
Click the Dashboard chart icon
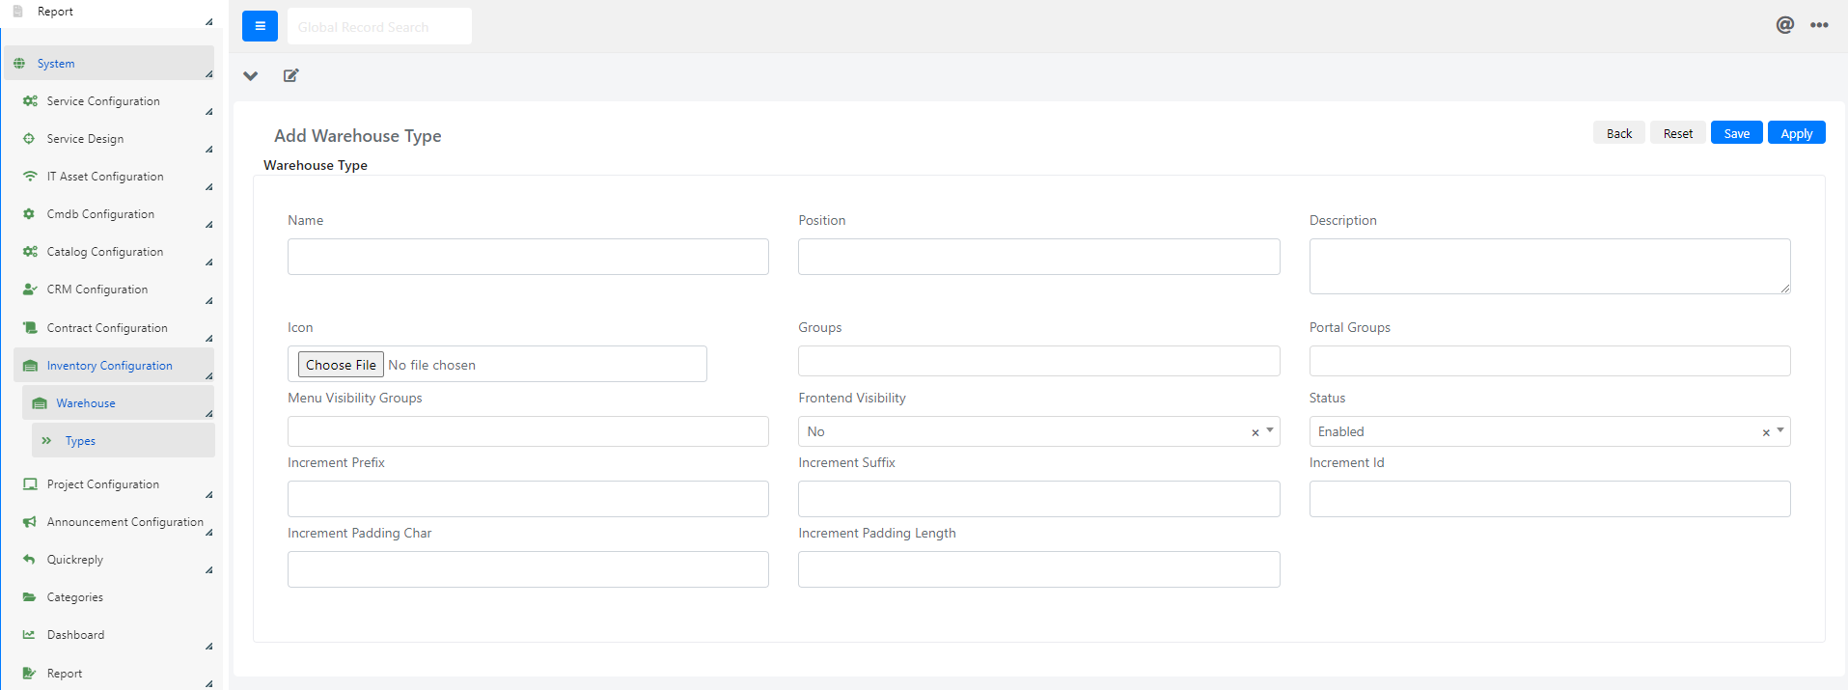point(29,634)
